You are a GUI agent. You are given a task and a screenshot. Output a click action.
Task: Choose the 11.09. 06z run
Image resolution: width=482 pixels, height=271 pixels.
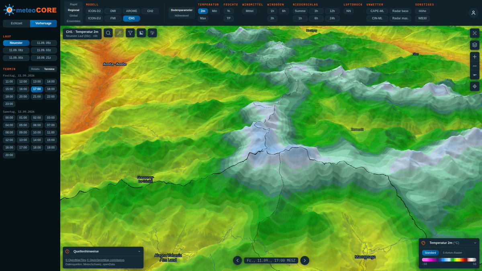(16, 50)
